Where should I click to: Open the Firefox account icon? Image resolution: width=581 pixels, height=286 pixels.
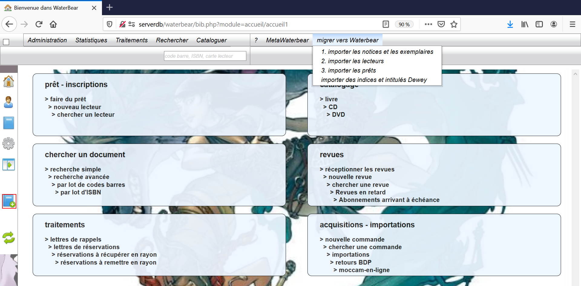[x=554, y=24]
